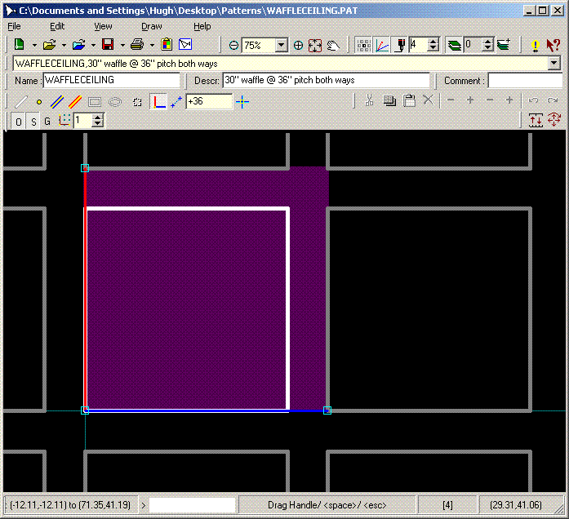Click the Copy icon
The width and height of the screenshot is (569, 519).
pyautogui.click(x=389, y=100)
